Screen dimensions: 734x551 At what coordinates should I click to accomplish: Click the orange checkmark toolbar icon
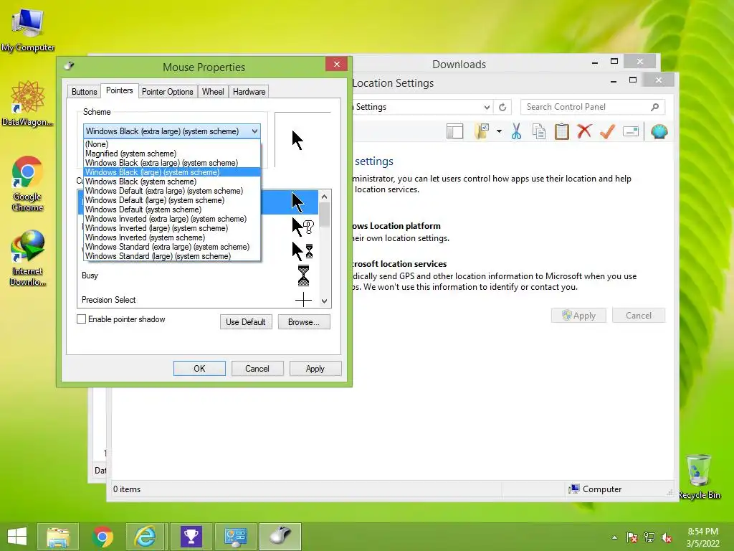[607, 131]
